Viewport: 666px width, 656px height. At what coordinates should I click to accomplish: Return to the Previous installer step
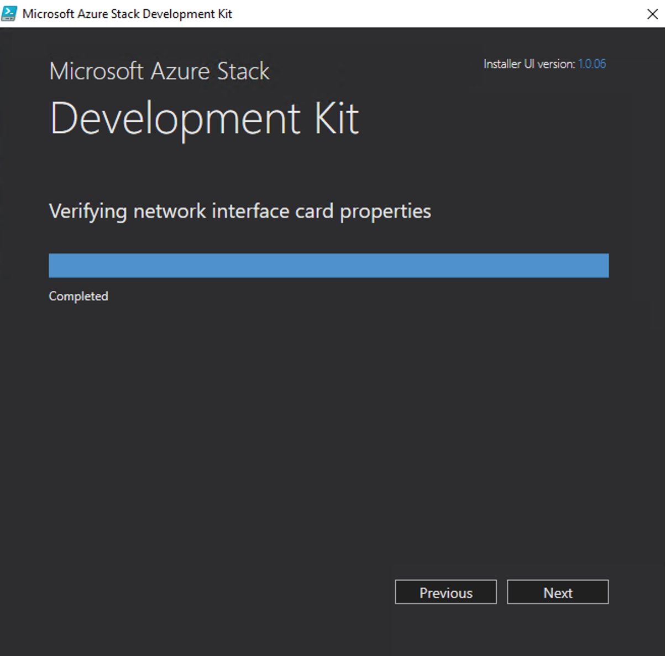[x=445, y=592]
